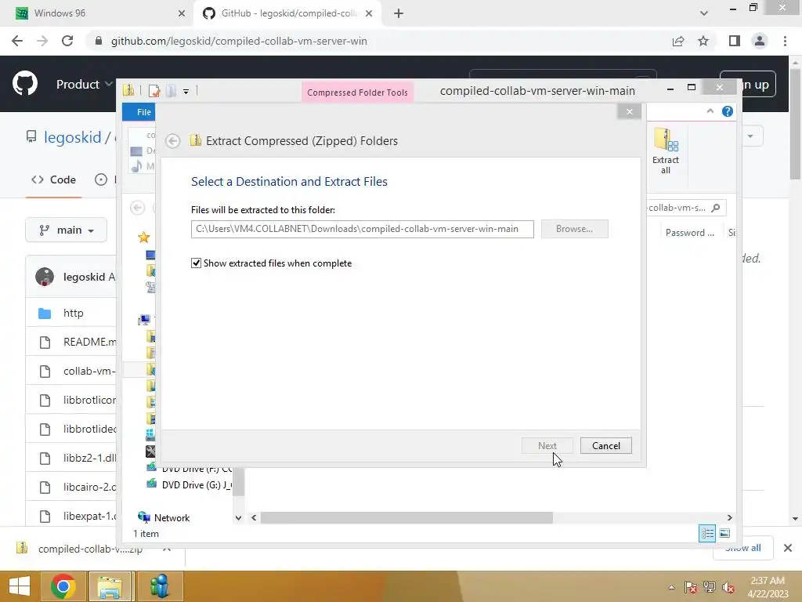Click the properties icon in Explorer quick access toolbar
802x602 pixels.
(x=154, y=91)
